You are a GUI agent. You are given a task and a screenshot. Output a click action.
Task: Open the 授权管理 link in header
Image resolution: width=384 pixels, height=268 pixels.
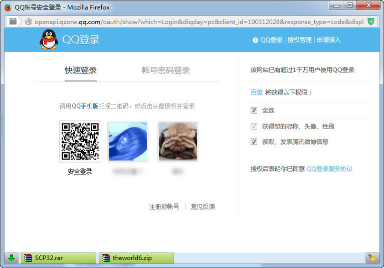tap(299, 40)
